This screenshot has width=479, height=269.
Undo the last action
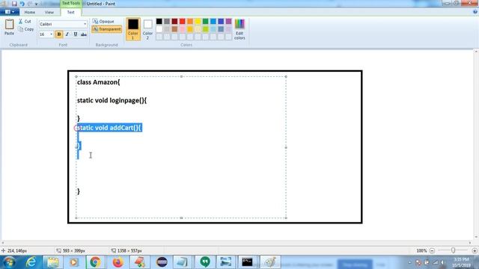pyautogui.click(x=22, y=4)
